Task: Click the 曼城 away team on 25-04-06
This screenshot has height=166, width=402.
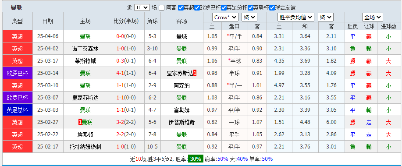Action: pos(182,36)
